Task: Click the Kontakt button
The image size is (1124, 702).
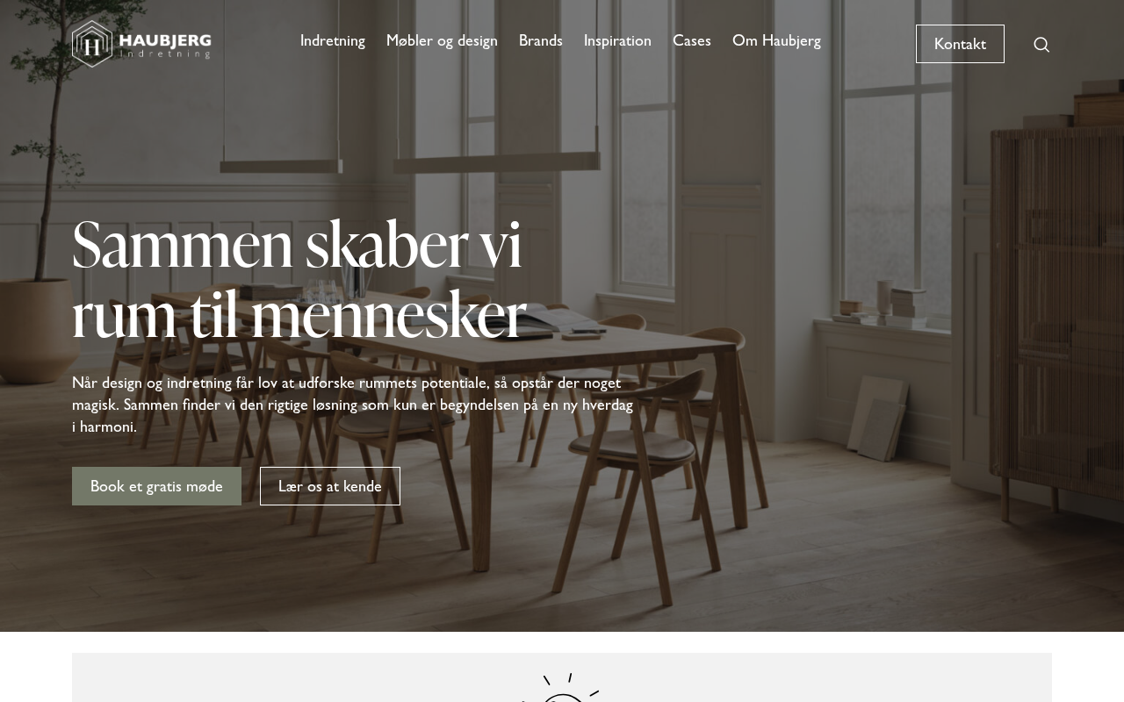Action: (x=960, y=44)
